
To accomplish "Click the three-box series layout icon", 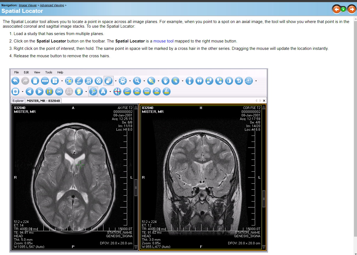I will pos(45,81).
